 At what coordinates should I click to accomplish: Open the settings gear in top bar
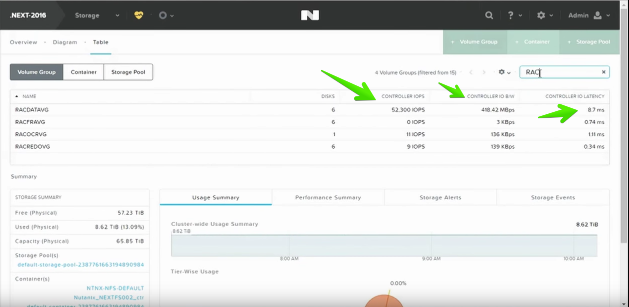coord(541,15)
